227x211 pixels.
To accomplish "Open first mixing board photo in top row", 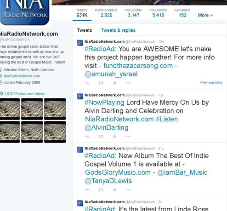I will click(x=10, y=109).
